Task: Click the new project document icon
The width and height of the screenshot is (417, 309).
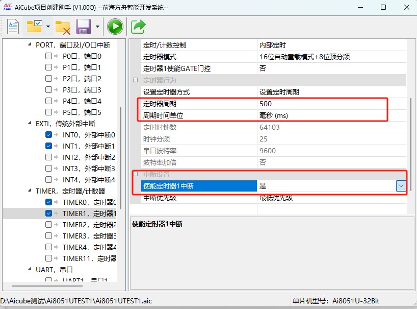Action: [x=13, y=27]
